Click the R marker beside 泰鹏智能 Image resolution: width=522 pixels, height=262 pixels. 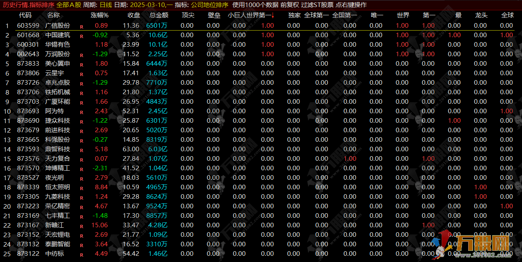[81, 245]
